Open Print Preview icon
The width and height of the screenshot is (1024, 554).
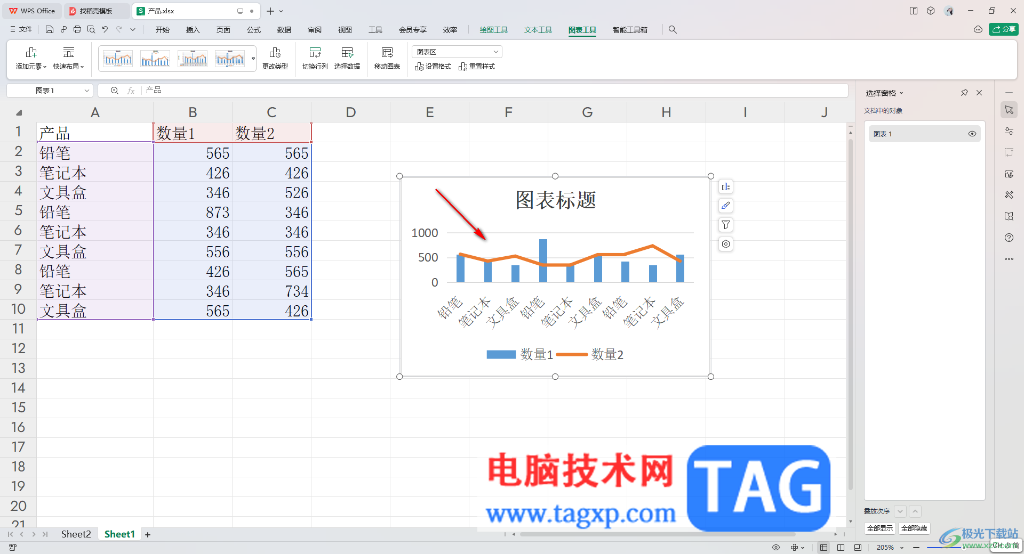91,30
